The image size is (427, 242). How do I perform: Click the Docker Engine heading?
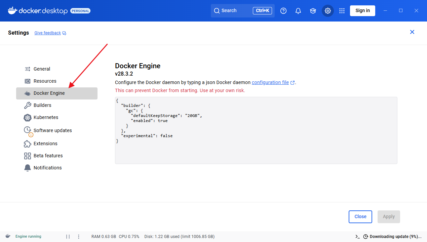tap(138, 66)
